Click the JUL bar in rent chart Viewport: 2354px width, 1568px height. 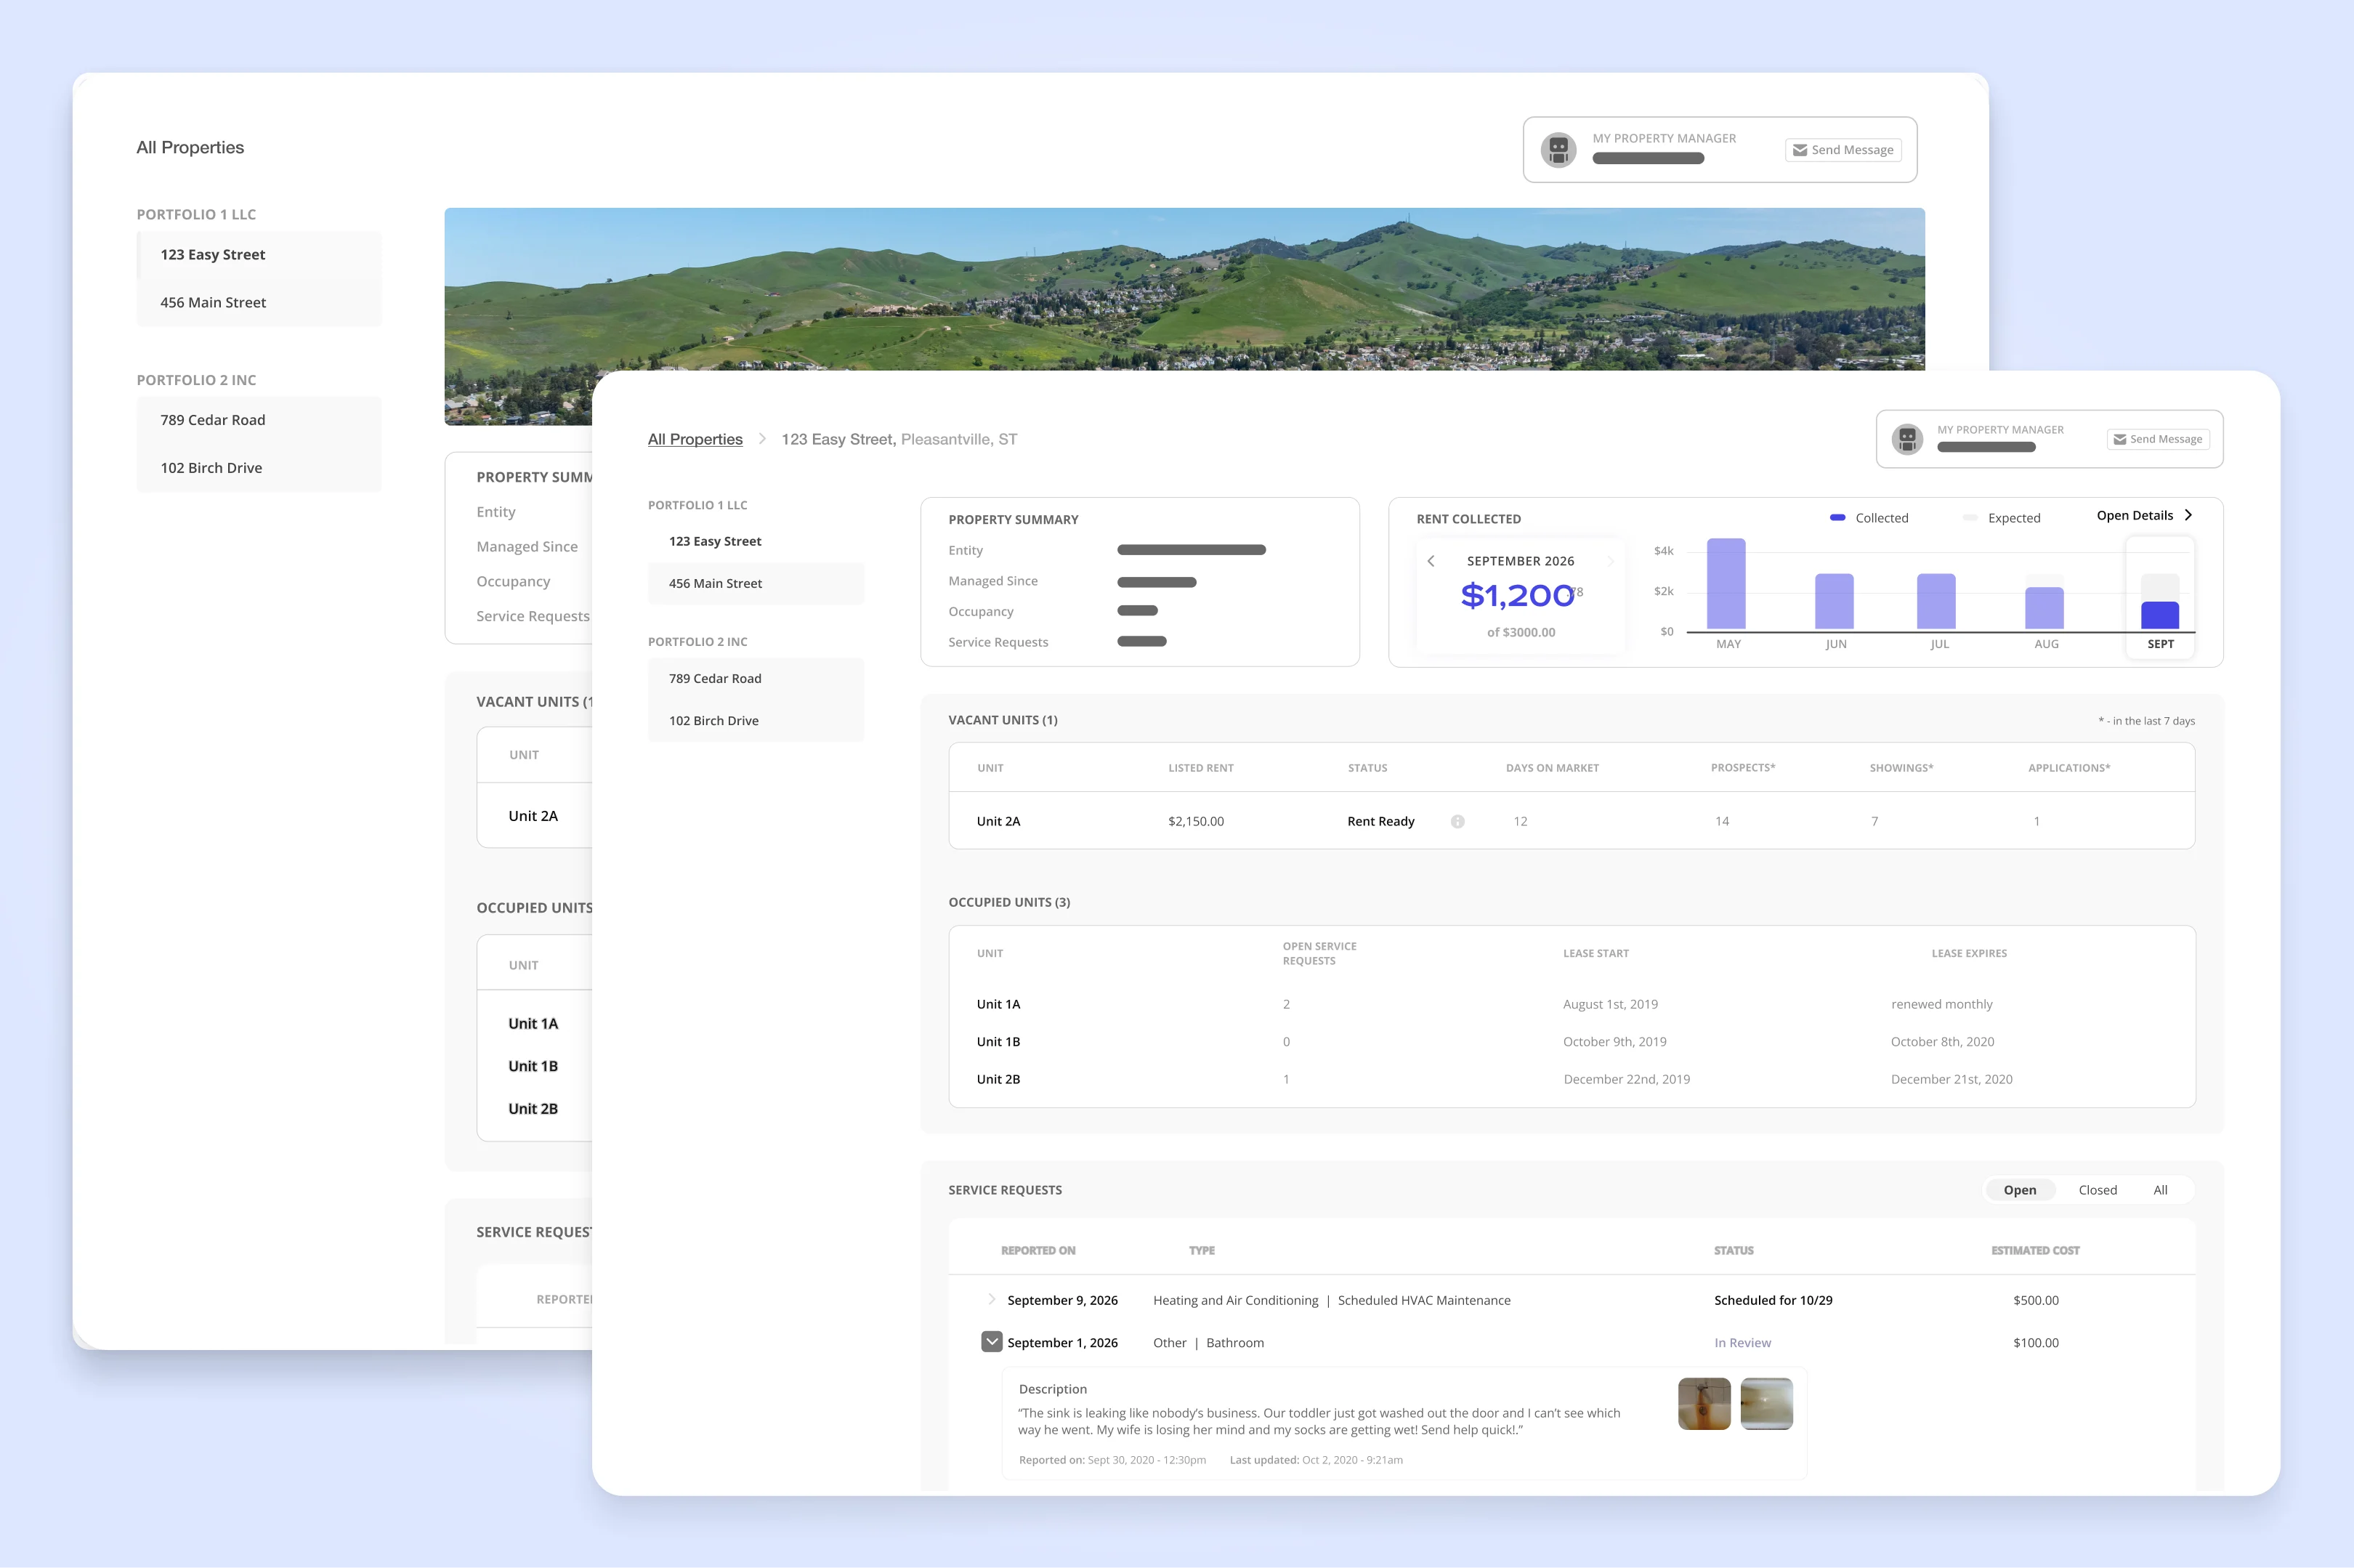tap(1936, 601)
